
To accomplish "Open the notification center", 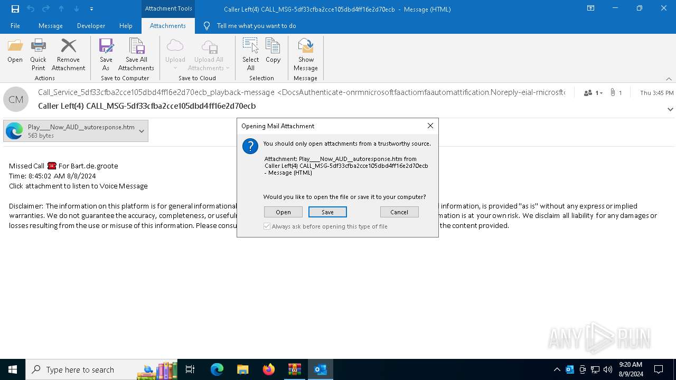I will 659,369.
